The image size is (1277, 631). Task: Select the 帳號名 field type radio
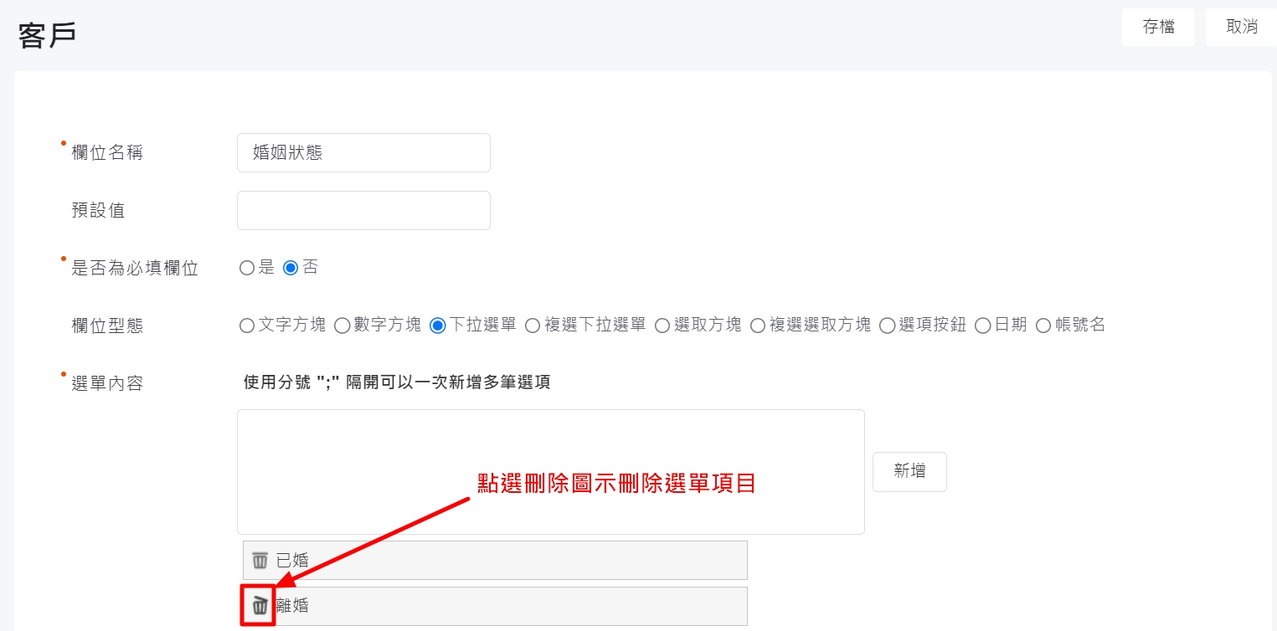pos(1043,326)
